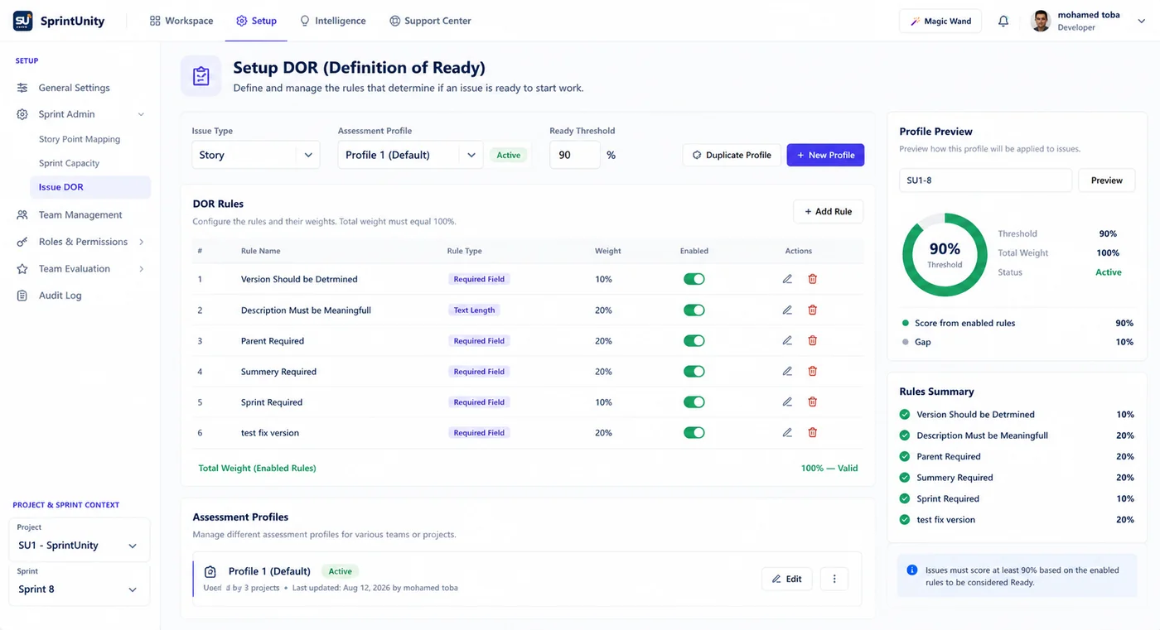
Task: Go to Sprint Capacity
Action: pos(69,163)
